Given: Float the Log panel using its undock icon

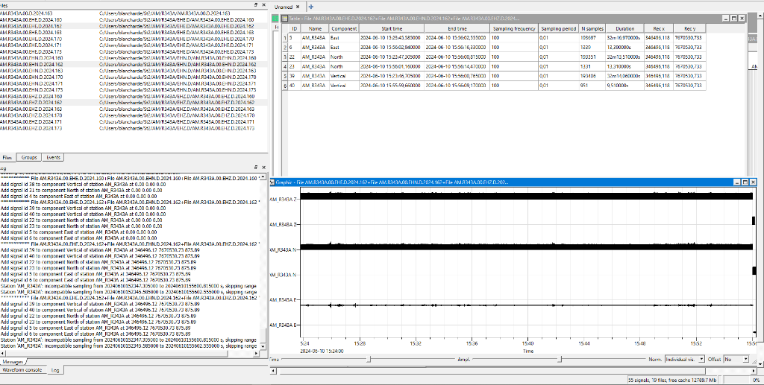Looking at the screenshot, I should pos(256,166).
